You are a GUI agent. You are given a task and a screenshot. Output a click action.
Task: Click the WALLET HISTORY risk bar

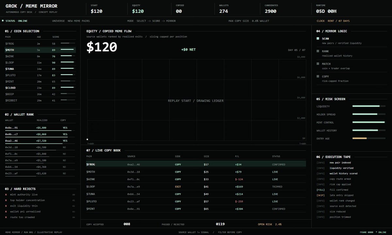[x=369, y=130]
